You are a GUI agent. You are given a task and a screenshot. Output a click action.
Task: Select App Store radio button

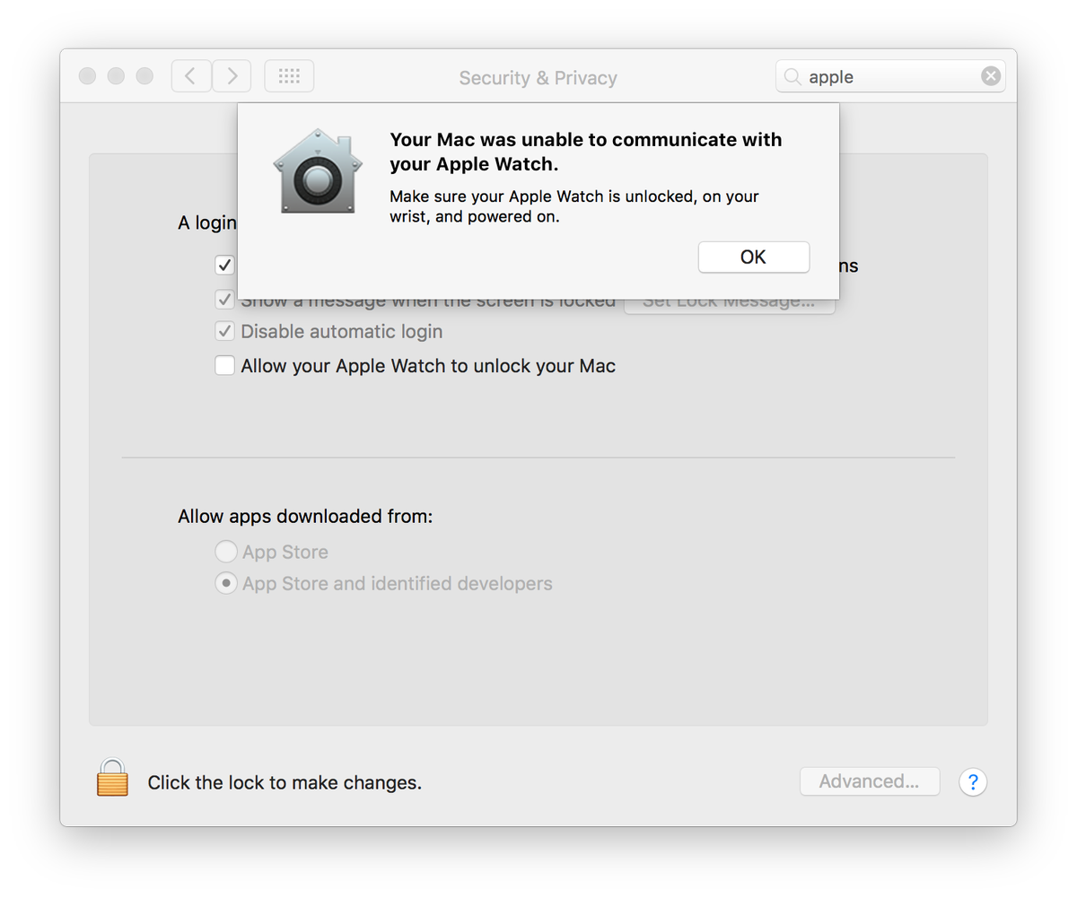click(x=226, y=552)
